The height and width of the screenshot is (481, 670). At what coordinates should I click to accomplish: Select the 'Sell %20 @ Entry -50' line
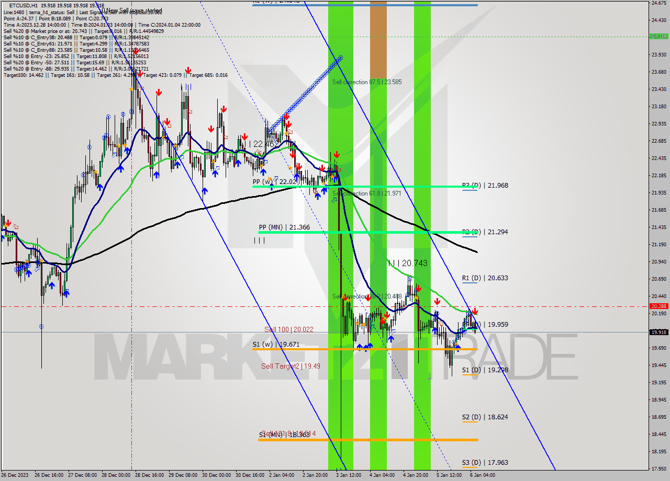(x=74, y=63)
